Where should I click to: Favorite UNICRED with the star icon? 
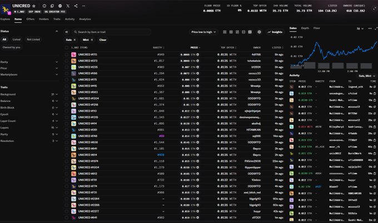pyautogui.click(x=34, y=6)
